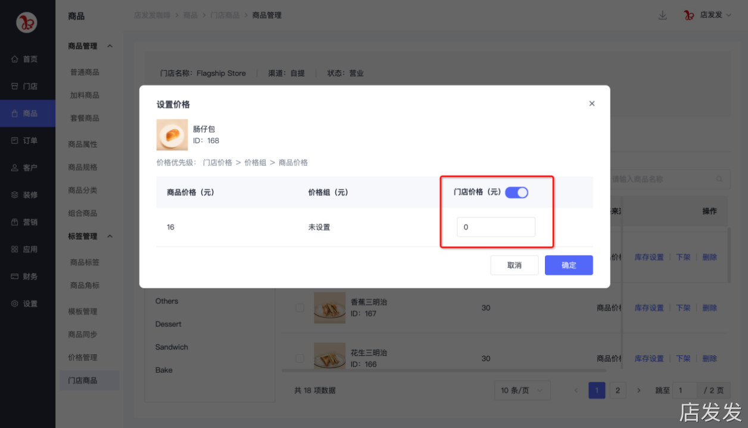Click 库存设置 for 花生三明治

tap(649, 358)
